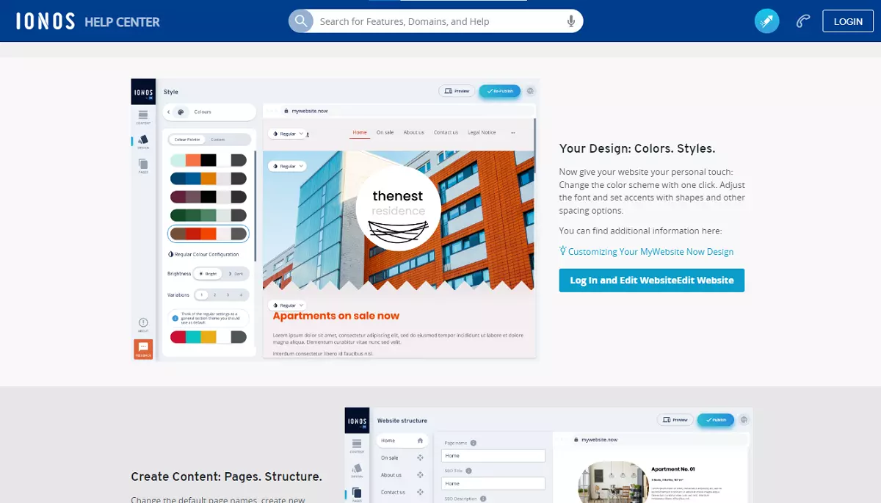The height and width of the screenshot is (503, 881).
Task: Click the LOGIN button
Action: [x=848, y=21]
